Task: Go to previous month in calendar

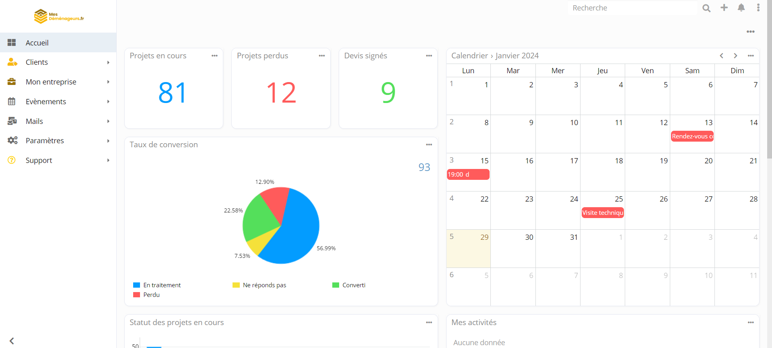Action: tap(722, 56)
